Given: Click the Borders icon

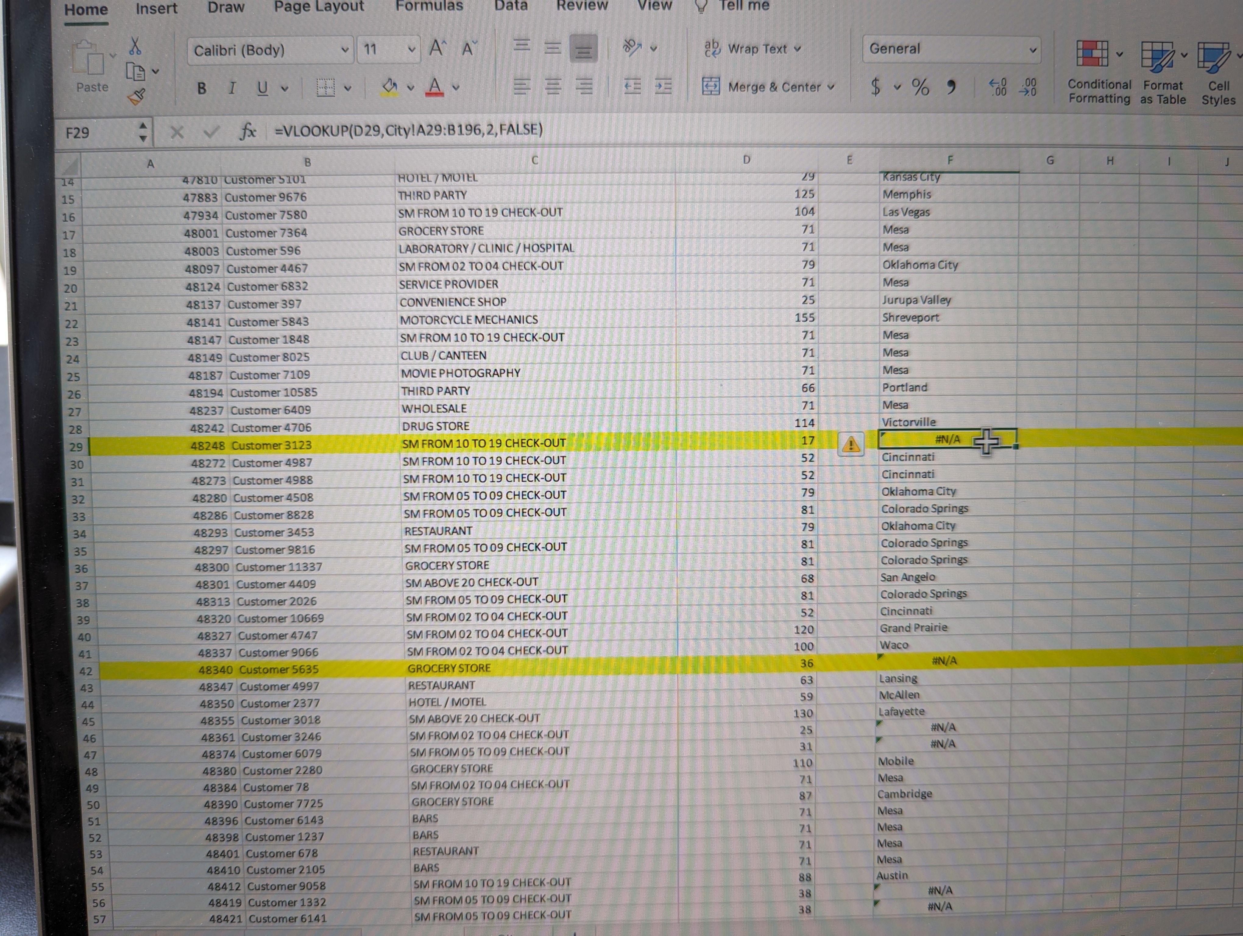Looking at the screenshot, I should pos(325,88).
